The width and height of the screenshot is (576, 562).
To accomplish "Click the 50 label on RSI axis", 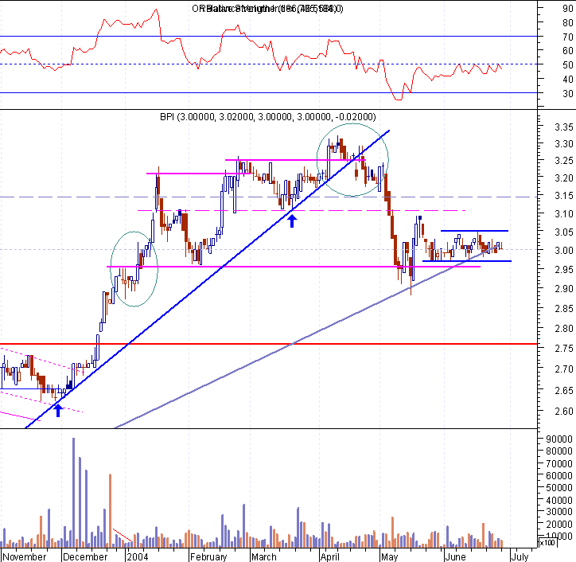I will (x=568, y=65).
